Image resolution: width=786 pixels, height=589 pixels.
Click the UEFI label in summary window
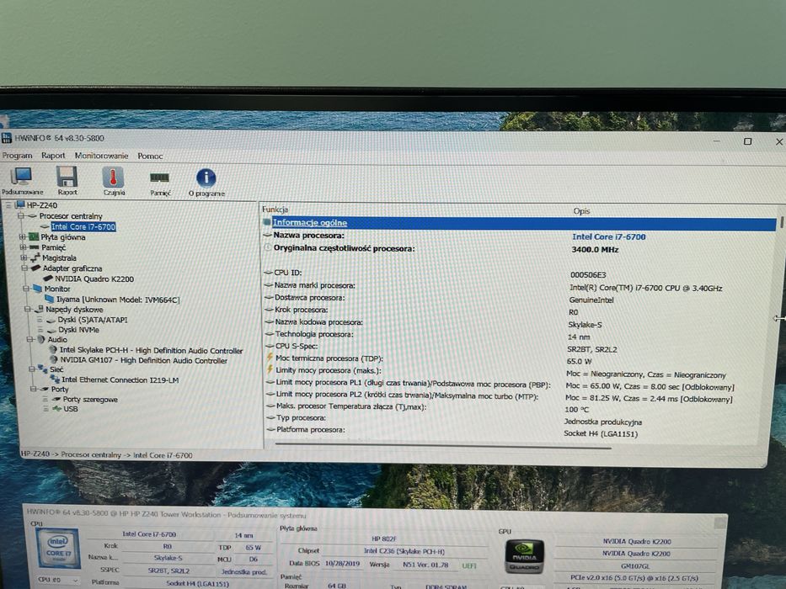[469, 565]
